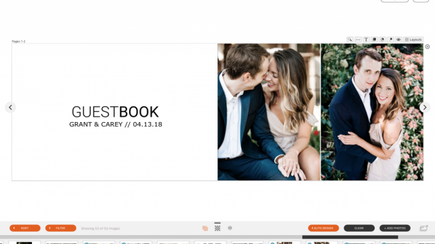This screenshot has height=244, width=435.
Task: Click the layered squares background icon
Action: tap(375, 39)
